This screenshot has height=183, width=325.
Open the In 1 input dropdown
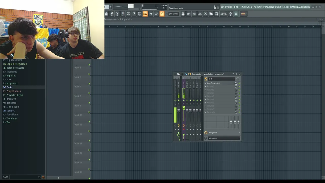[221, 79]
